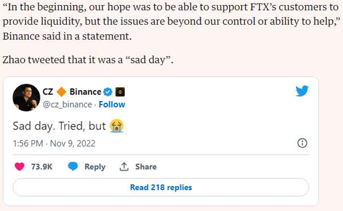Click the "Share" label

click(x=146, y=167)
